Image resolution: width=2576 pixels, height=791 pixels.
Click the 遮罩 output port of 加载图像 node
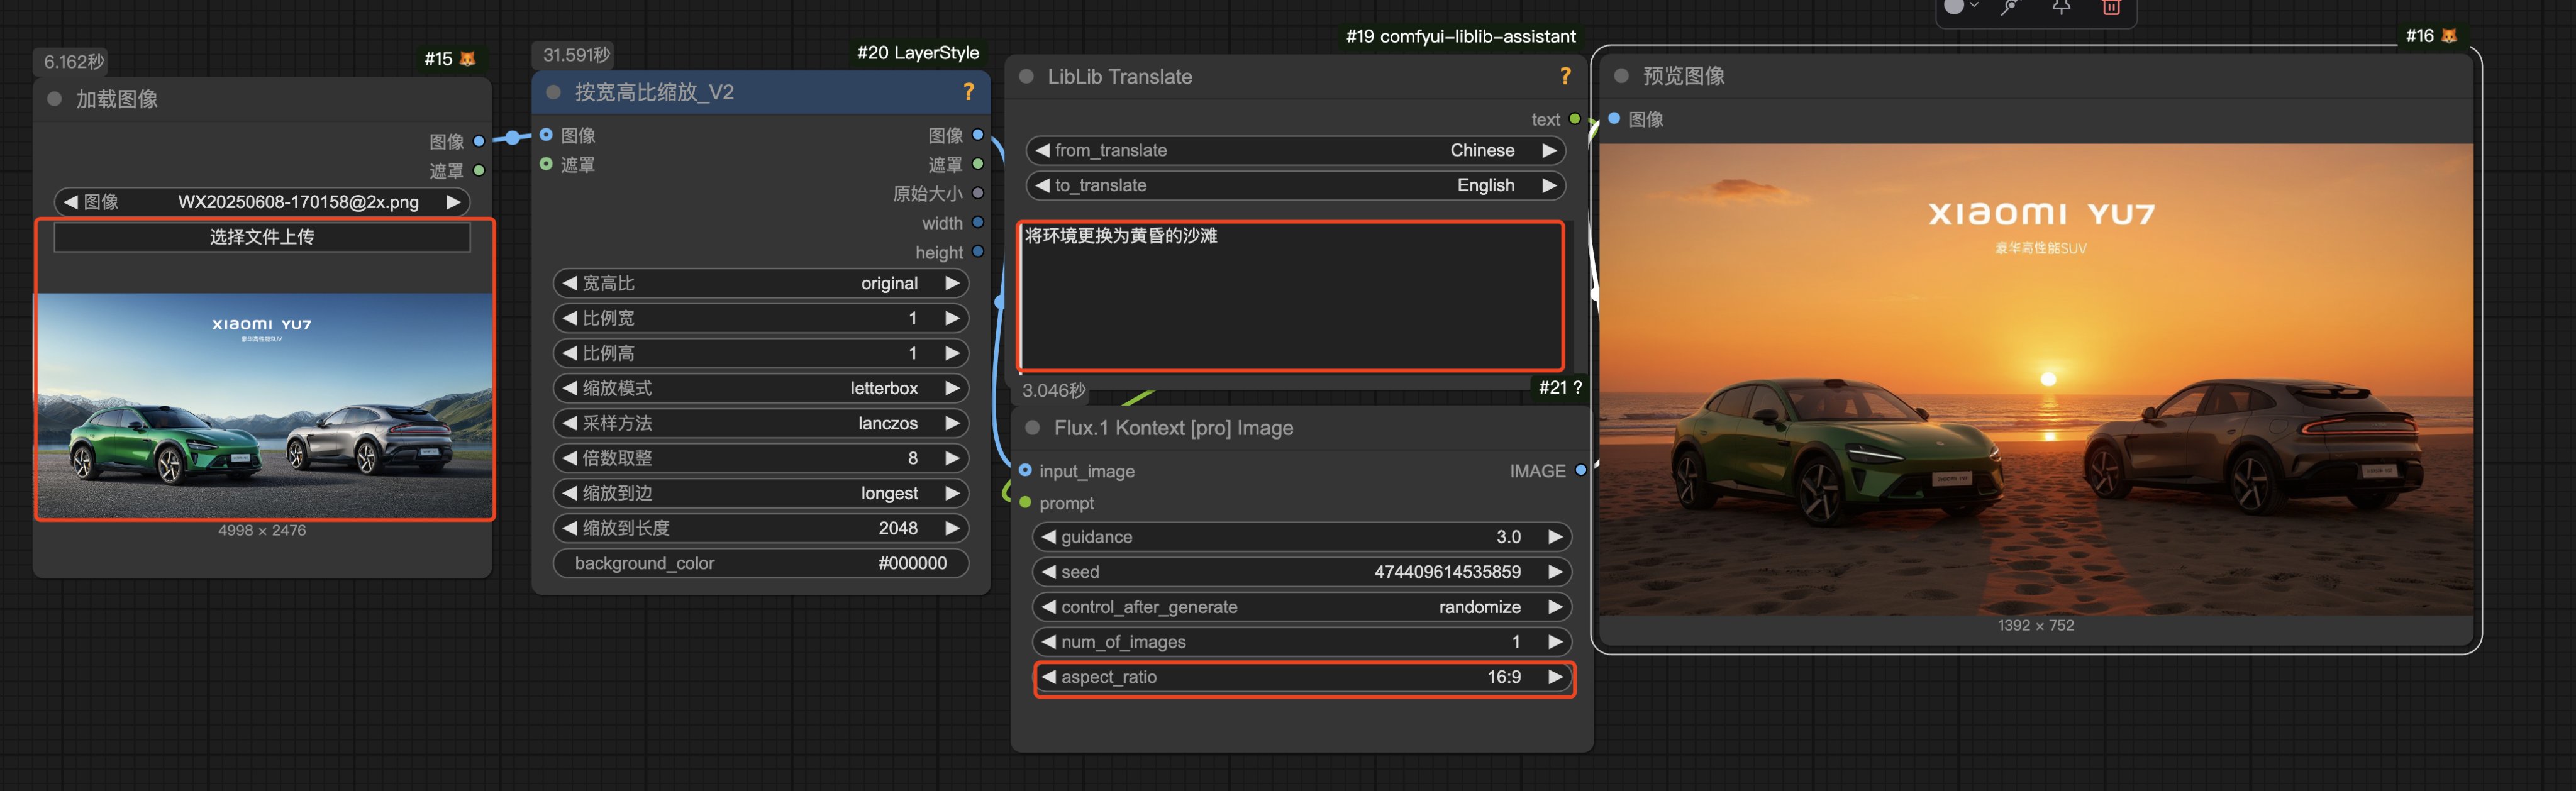pos(479,170)
